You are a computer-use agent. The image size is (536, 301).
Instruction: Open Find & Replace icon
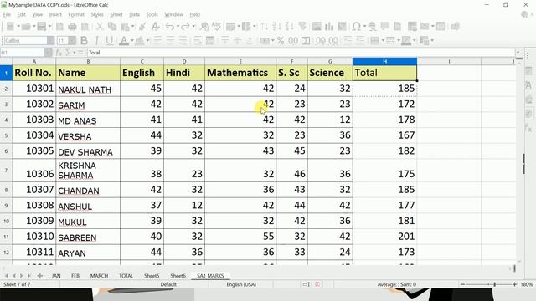tap(204, 26)
